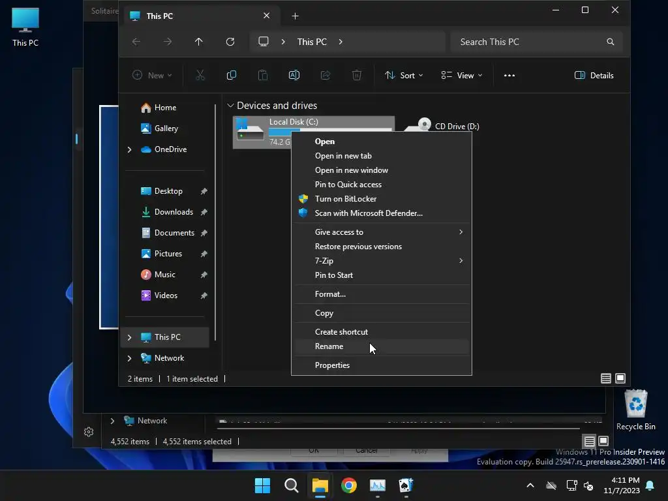The height and width of the screenshot is (501, 668).
Task: Expand OneDrive in navigation pane
Action: (x=130, y=149)
